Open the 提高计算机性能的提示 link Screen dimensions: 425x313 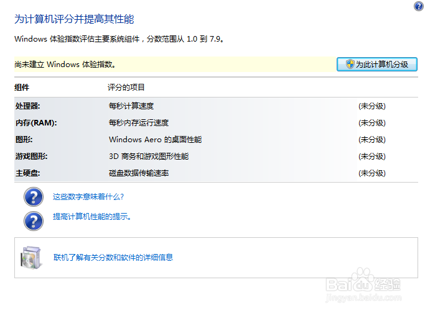pos(91,217)
